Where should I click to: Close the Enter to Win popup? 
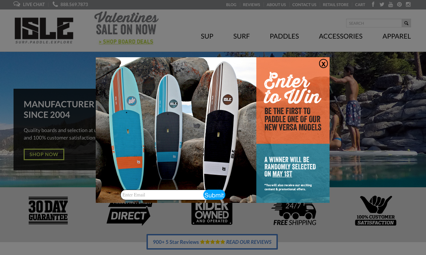(x=323, y=63)
